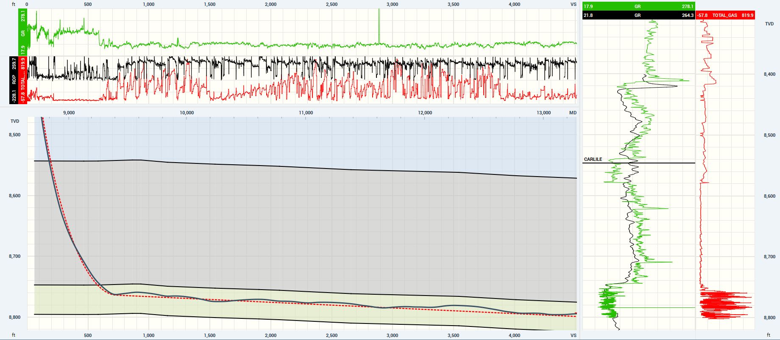Select the red TOTAL_GAS type log header

pyautogui.click(x=725, y=15)
